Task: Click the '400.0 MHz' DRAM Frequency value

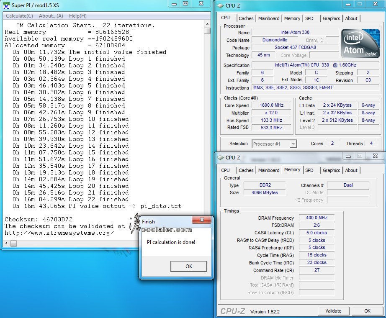Action: [x=317, y=218]
